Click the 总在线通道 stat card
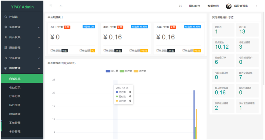This screenshot has width=265, height=140. click(x=247, y=45)
